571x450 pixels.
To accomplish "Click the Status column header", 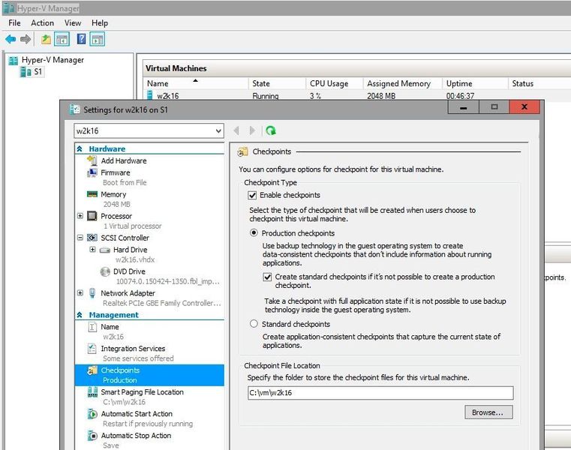I will (x=539, y=83).
